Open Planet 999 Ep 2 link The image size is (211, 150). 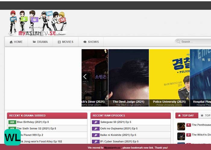pos(32,135)
